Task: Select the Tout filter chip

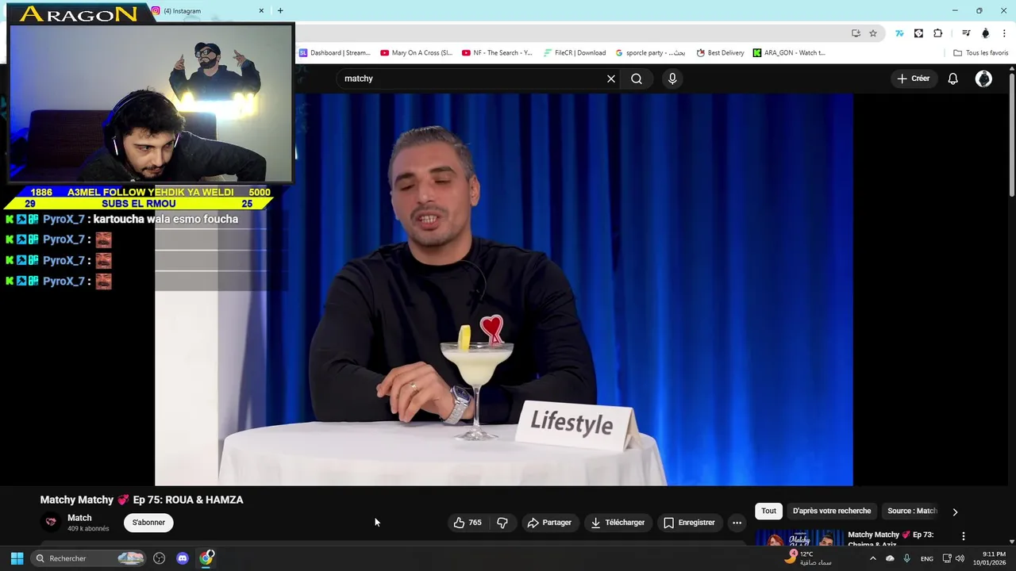Action: click(768, 511)
